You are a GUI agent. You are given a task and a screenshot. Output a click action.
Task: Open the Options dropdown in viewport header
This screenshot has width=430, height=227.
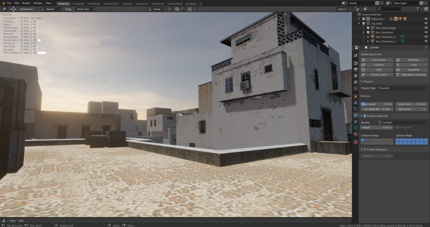tap(343, 9)
